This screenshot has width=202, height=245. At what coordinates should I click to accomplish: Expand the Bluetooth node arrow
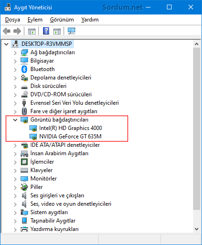point(15,70)
